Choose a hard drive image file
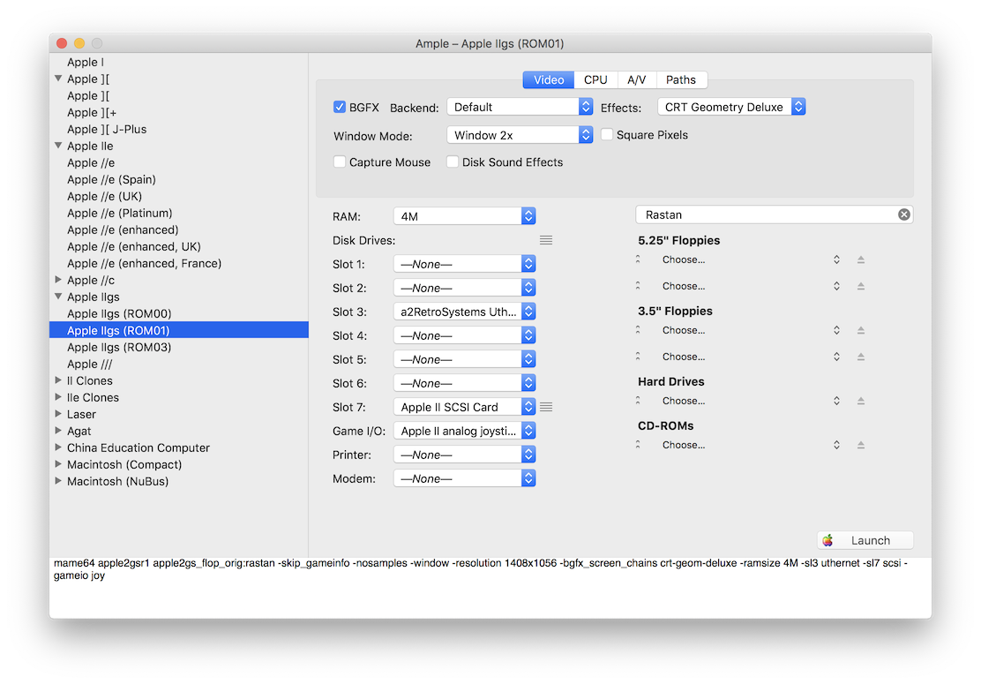Screen dimensions: 981x684 pos(684,401)
